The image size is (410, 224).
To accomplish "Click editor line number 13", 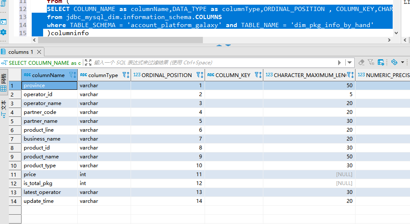I will [x=23, y=17].
